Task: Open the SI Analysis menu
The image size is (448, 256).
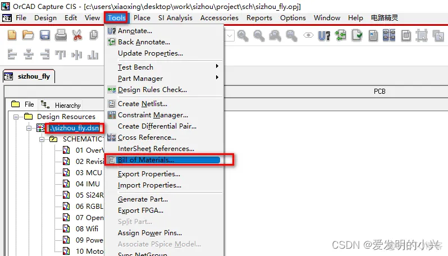Action: (175, 18)
